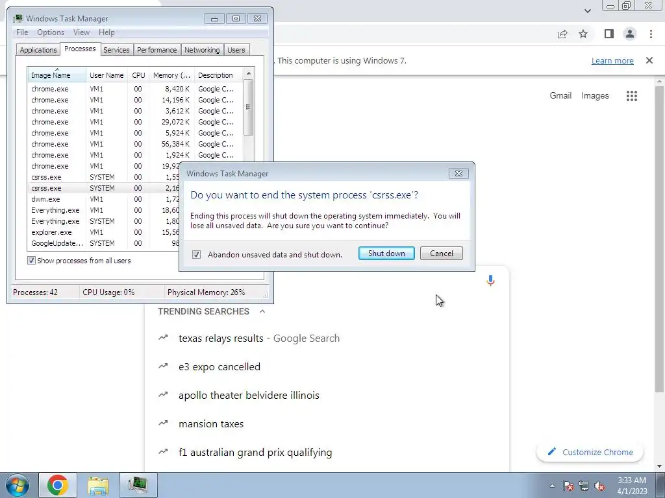Open Task Manager File menu
Image resolution: width=665 pixels, height=498 pixels.
click(22, 32)
